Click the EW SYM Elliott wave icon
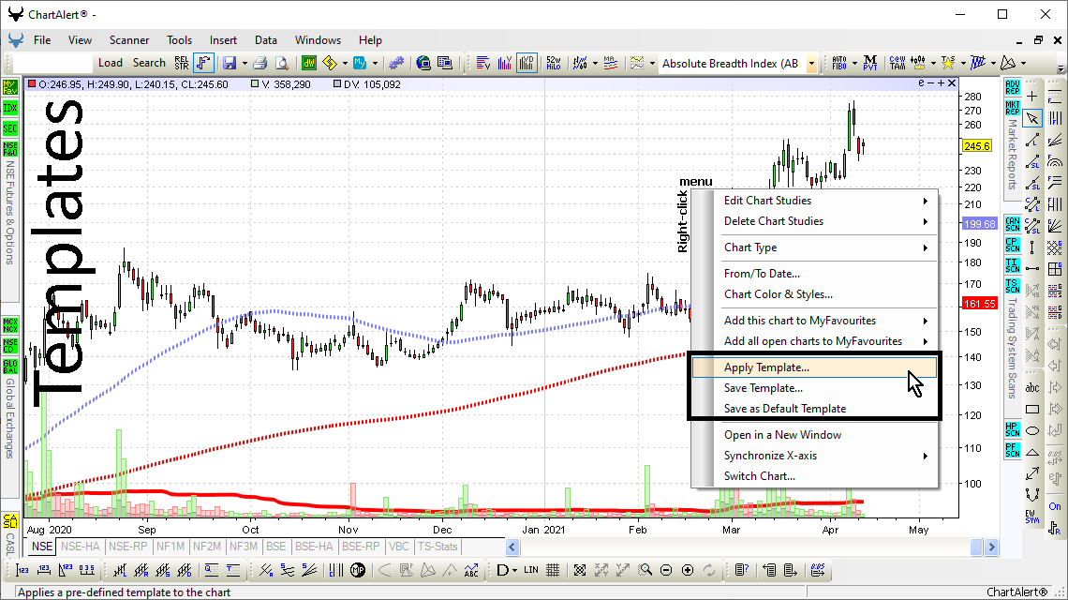 tap(1032, 517)
